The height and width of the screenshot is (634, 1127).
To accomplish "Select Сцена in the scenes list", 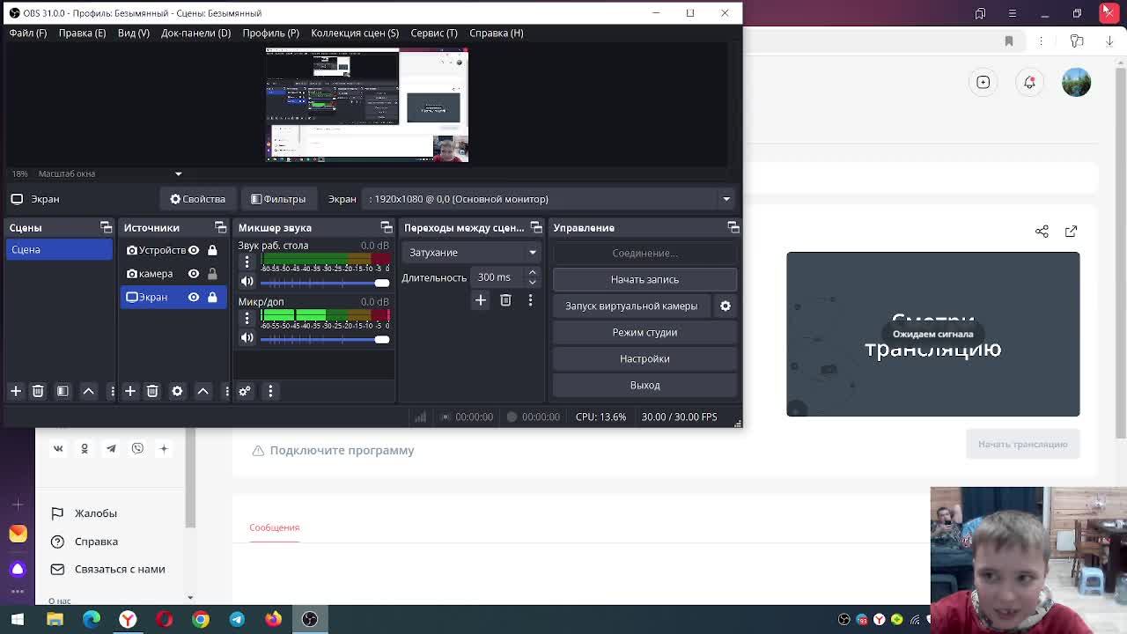I will 60,250.
